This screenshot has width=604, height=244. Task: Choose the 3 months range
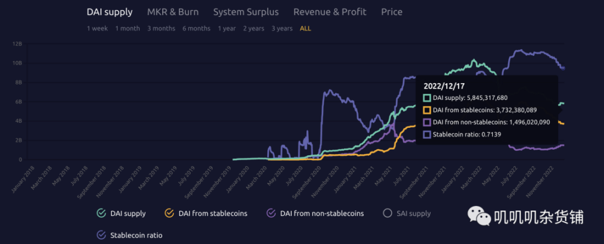[x=161, y=29]
